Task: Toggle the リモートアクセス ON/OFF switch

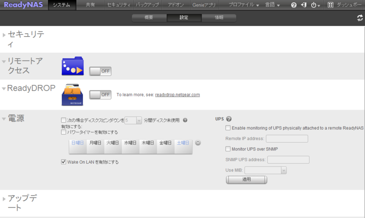Action: pyautogui.click(x=100, y=71)
